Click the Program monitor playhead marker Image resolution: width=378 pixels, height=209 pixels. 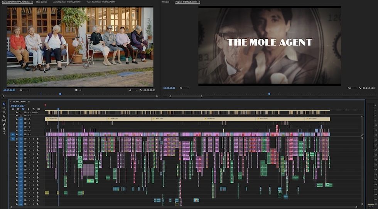click(269, 94)
